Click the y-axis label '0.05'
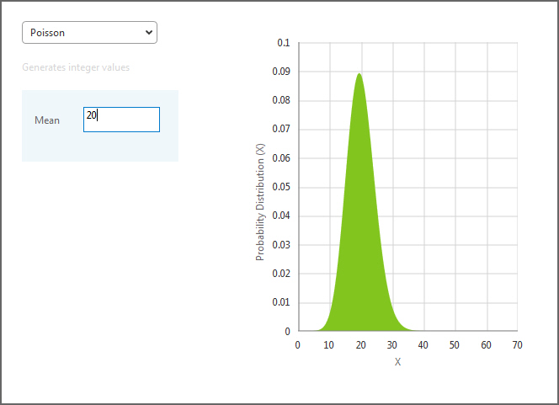559x405 pixels. tap(281, 187)
